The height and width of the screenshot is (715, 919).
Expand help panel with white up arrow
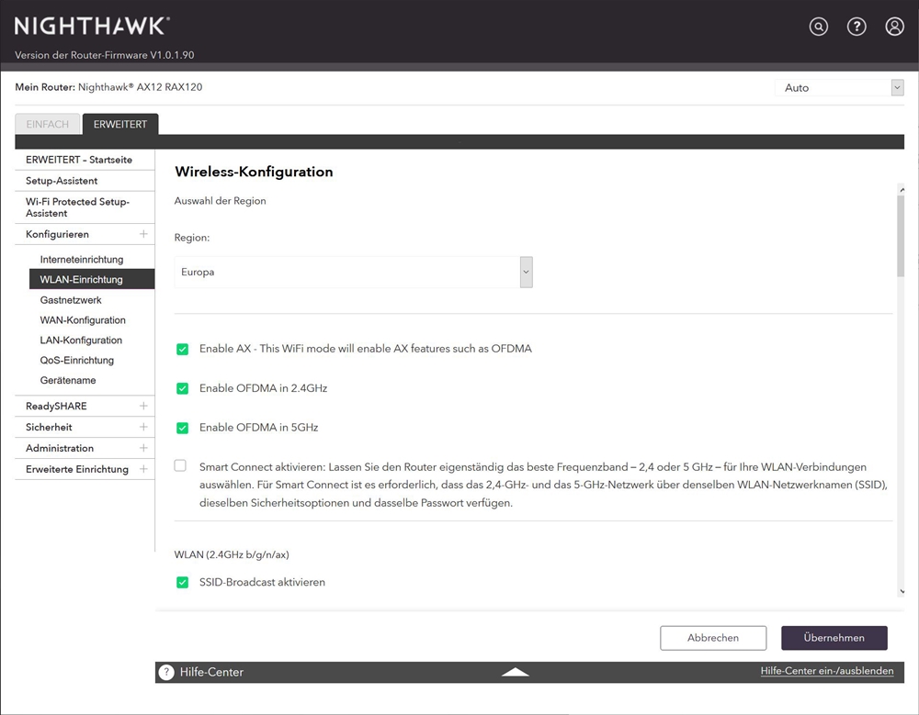(516, 672)
